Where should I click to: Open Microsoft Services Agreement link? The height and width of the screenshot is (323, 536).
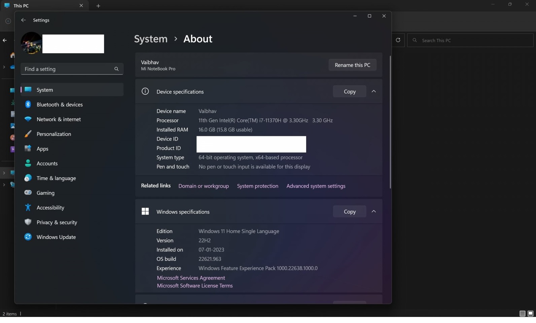191,278
